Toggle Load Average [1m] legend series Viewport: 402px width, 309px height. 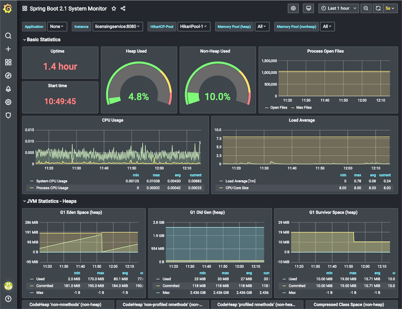[x=241, y=181]
